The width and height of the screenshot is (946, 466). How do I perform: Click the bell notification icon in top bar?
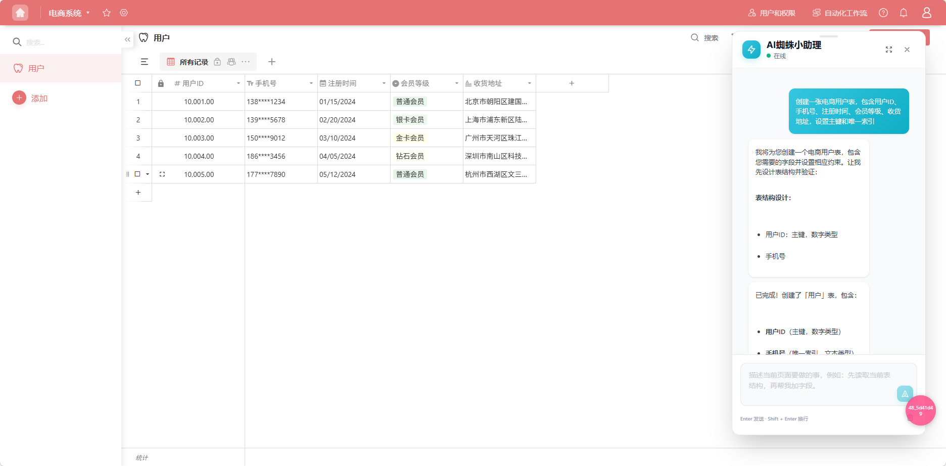(904, 13)
